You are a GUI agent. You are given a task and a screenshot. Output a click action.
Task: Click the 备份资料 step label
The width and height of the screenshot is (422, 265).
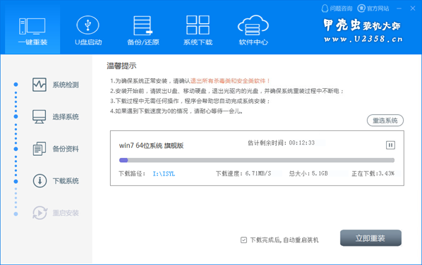pyautogui.click(x=66, y=149)
